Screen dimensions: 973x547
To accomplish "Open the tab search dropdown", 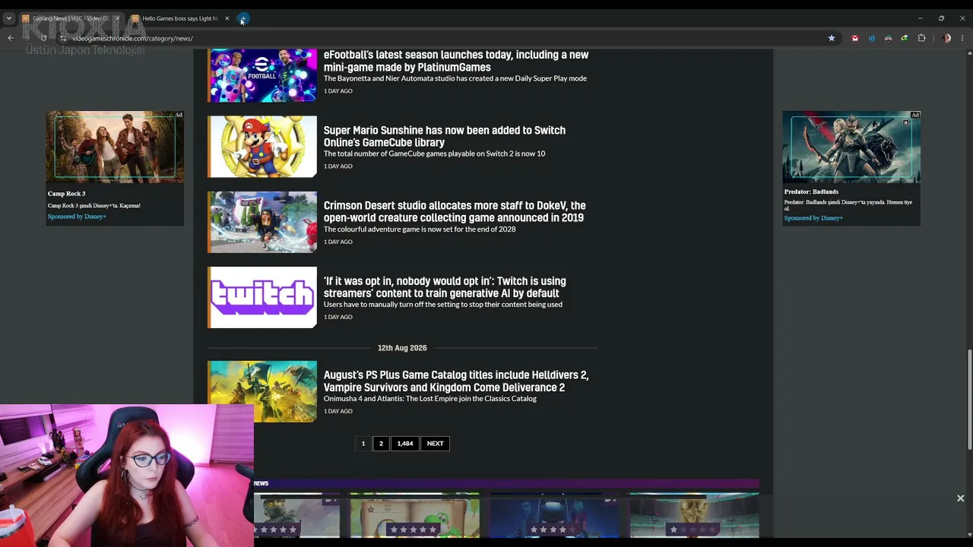I will [x=9, y=18].
